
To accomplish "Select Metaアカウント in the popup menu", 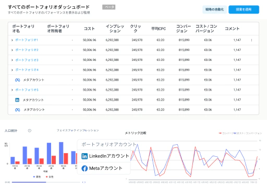I will pos(104,168).
